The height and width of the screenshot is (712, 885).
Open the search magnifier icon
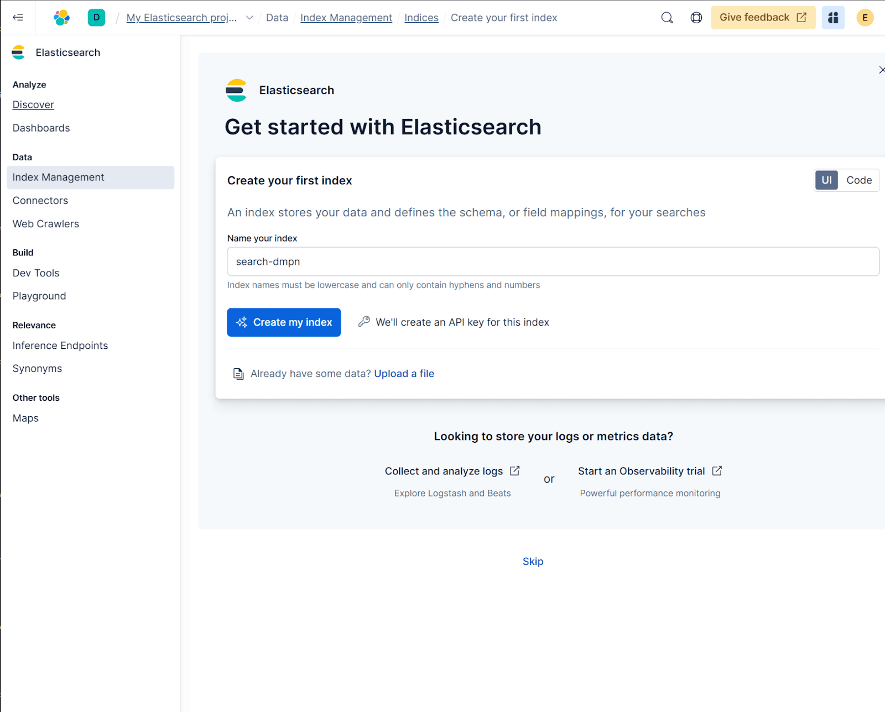point(667,18)
